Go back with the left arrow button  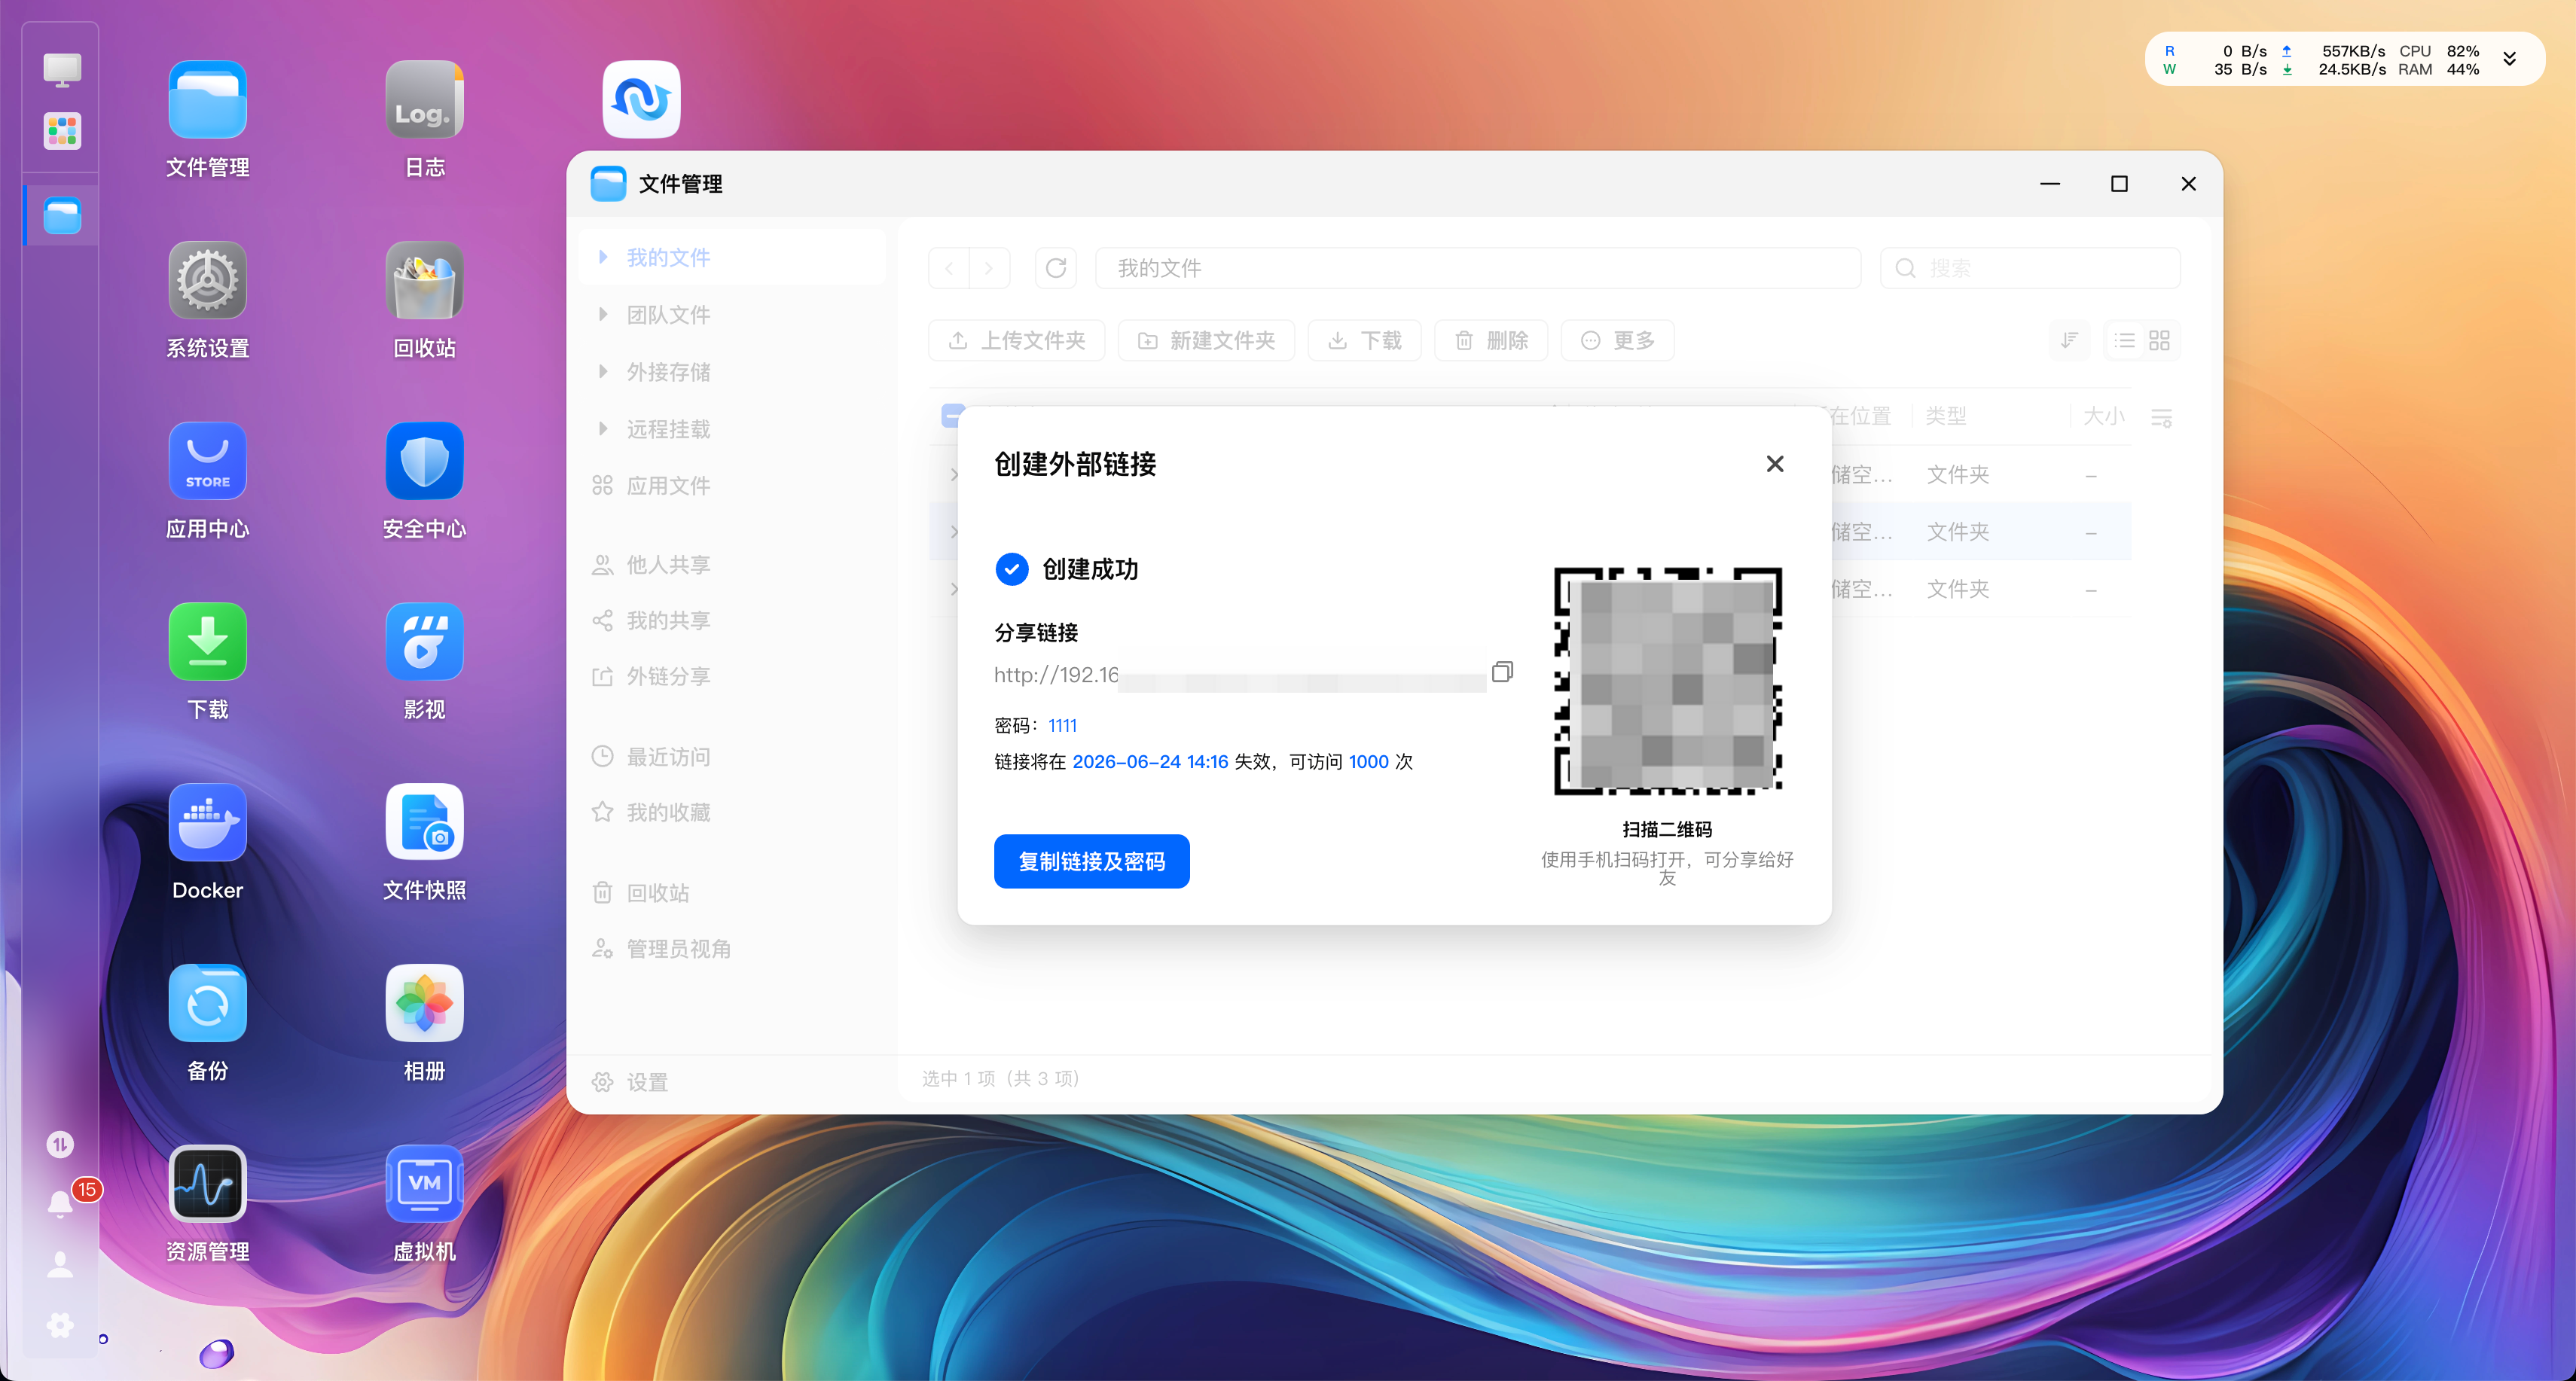[949, 268]
